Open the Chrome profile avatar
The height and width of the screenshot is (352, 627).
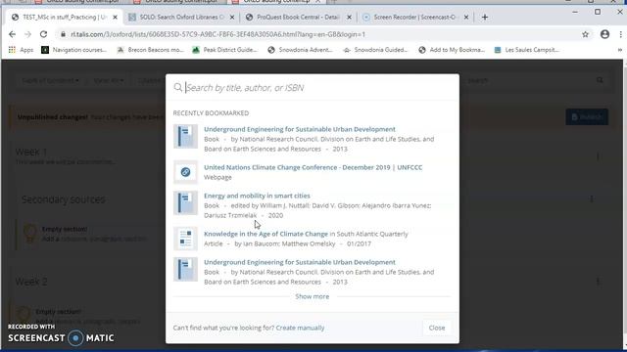(604, 34)
